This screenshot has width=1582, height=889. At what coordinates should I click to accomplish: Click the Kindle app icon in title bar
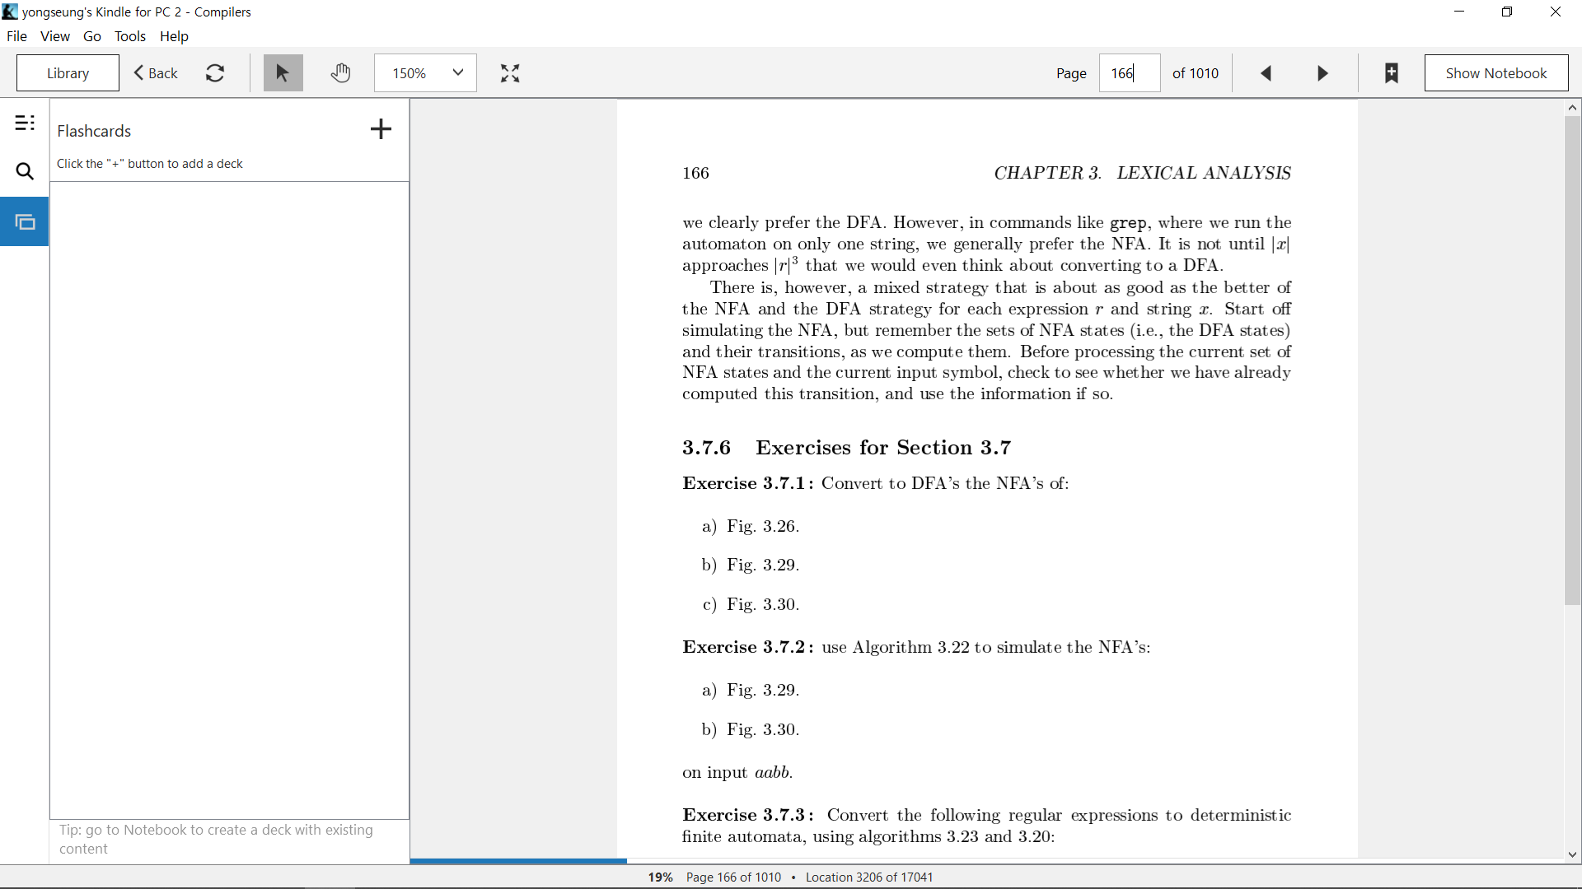click(10, 12)
